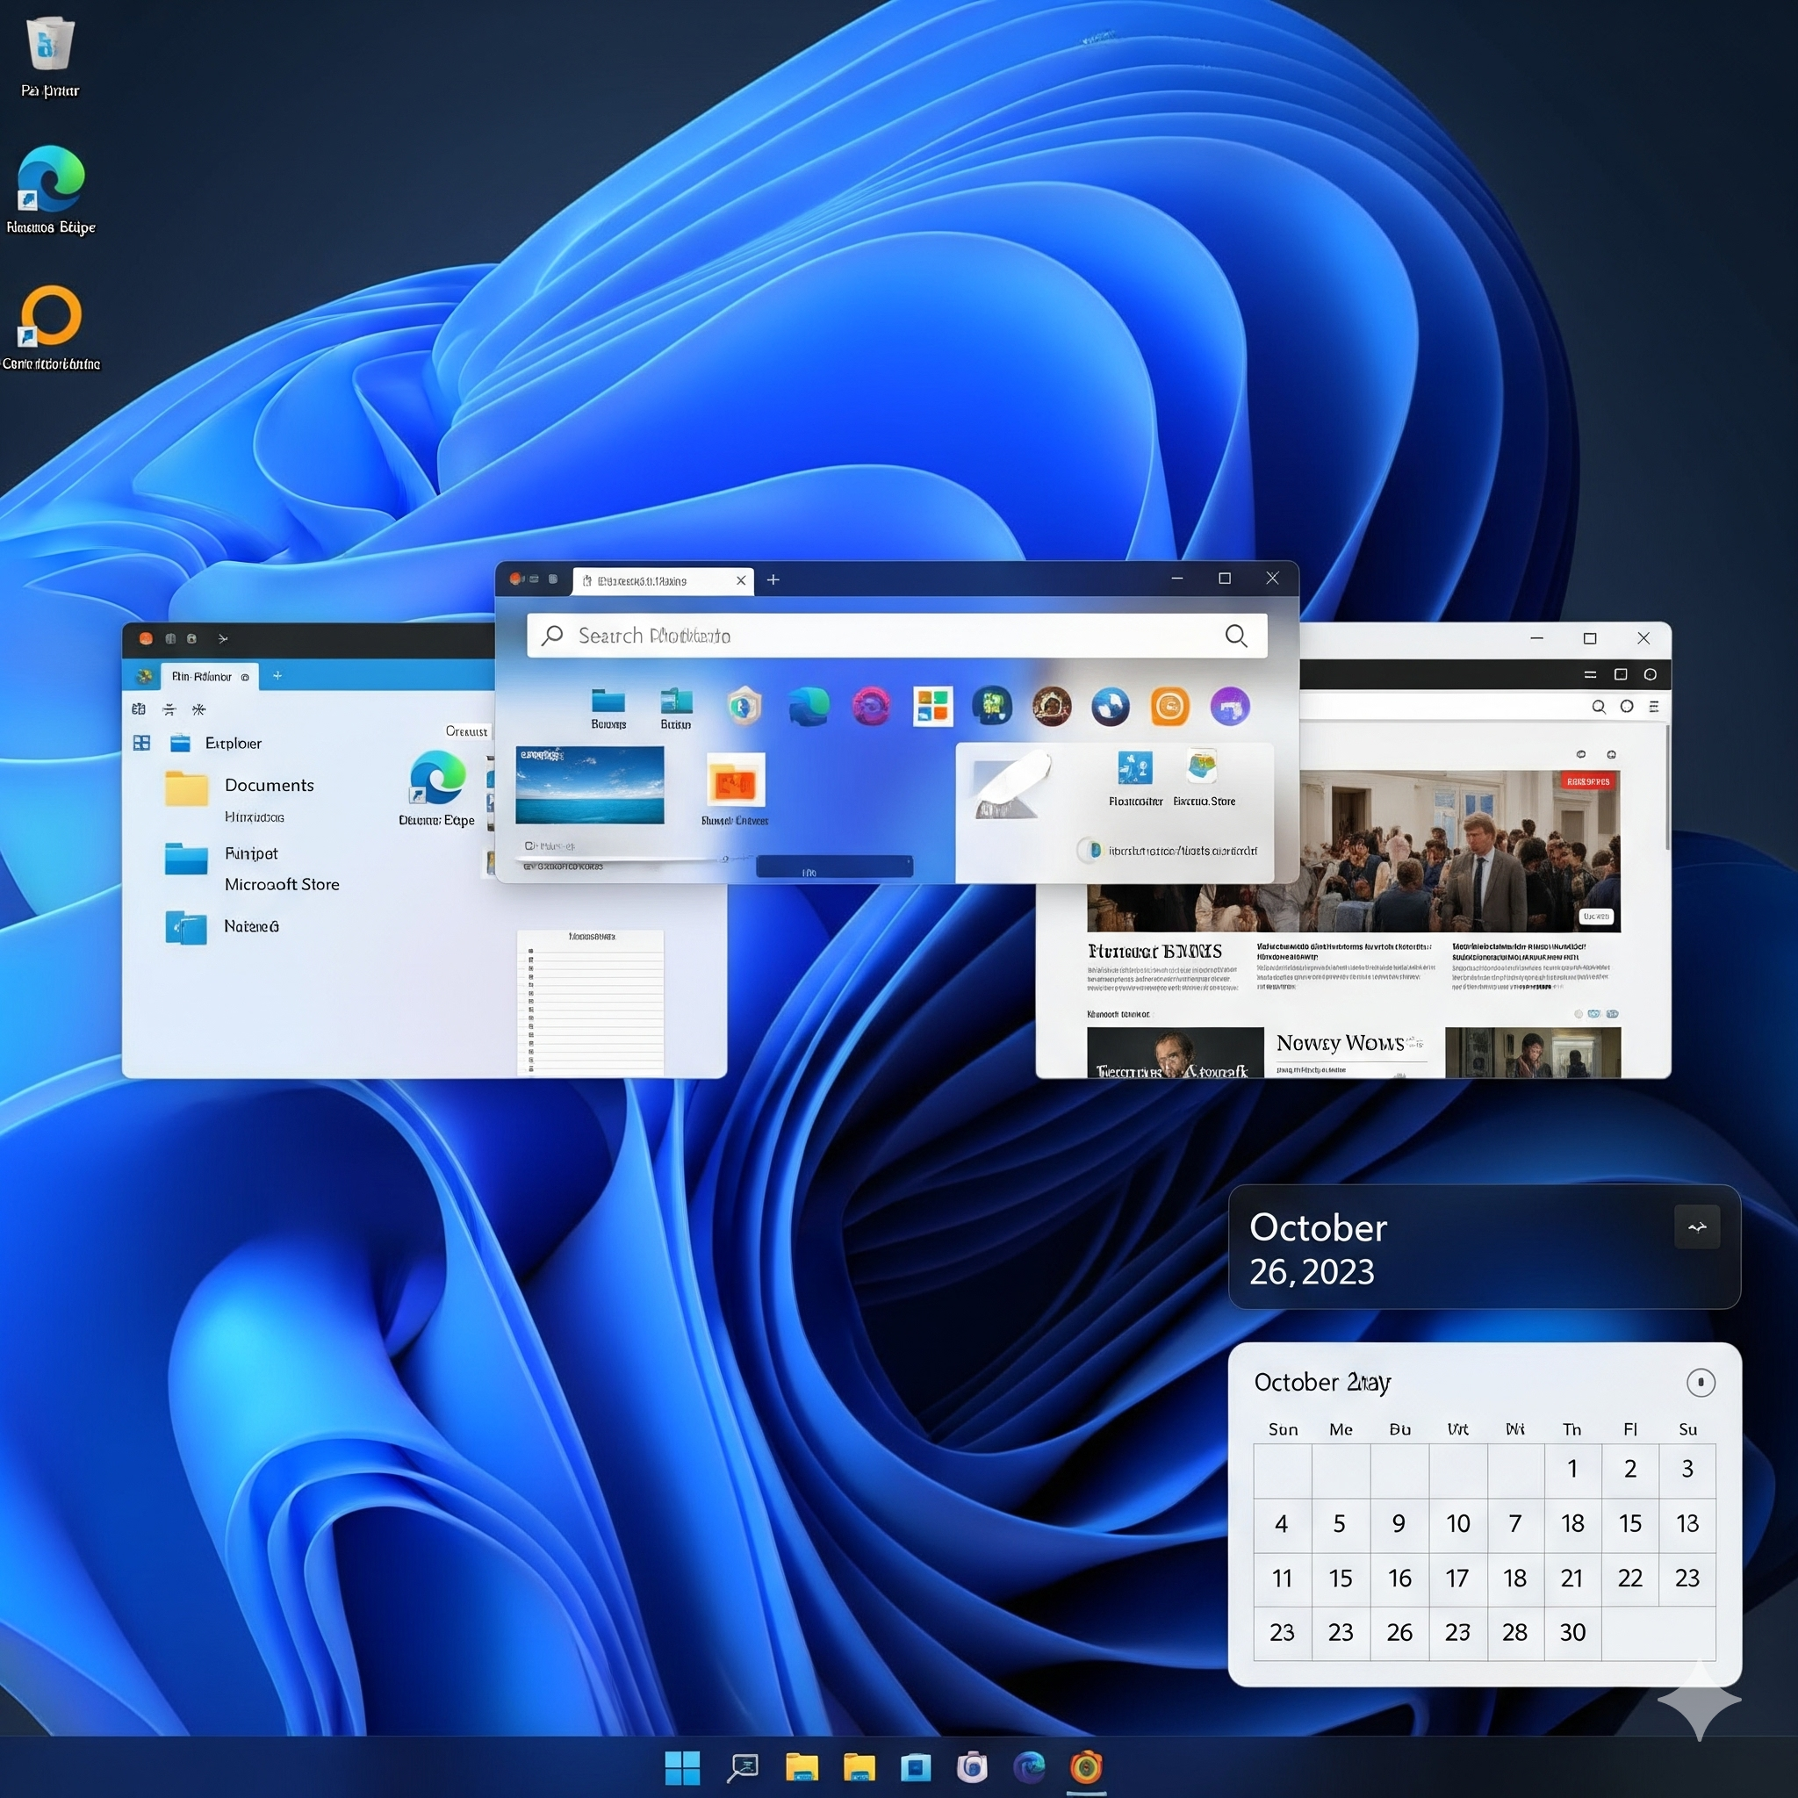This screenshot has width=1798, height=1798.
Task: Open the Documents folder in sidebar
Action: (268, 786)
